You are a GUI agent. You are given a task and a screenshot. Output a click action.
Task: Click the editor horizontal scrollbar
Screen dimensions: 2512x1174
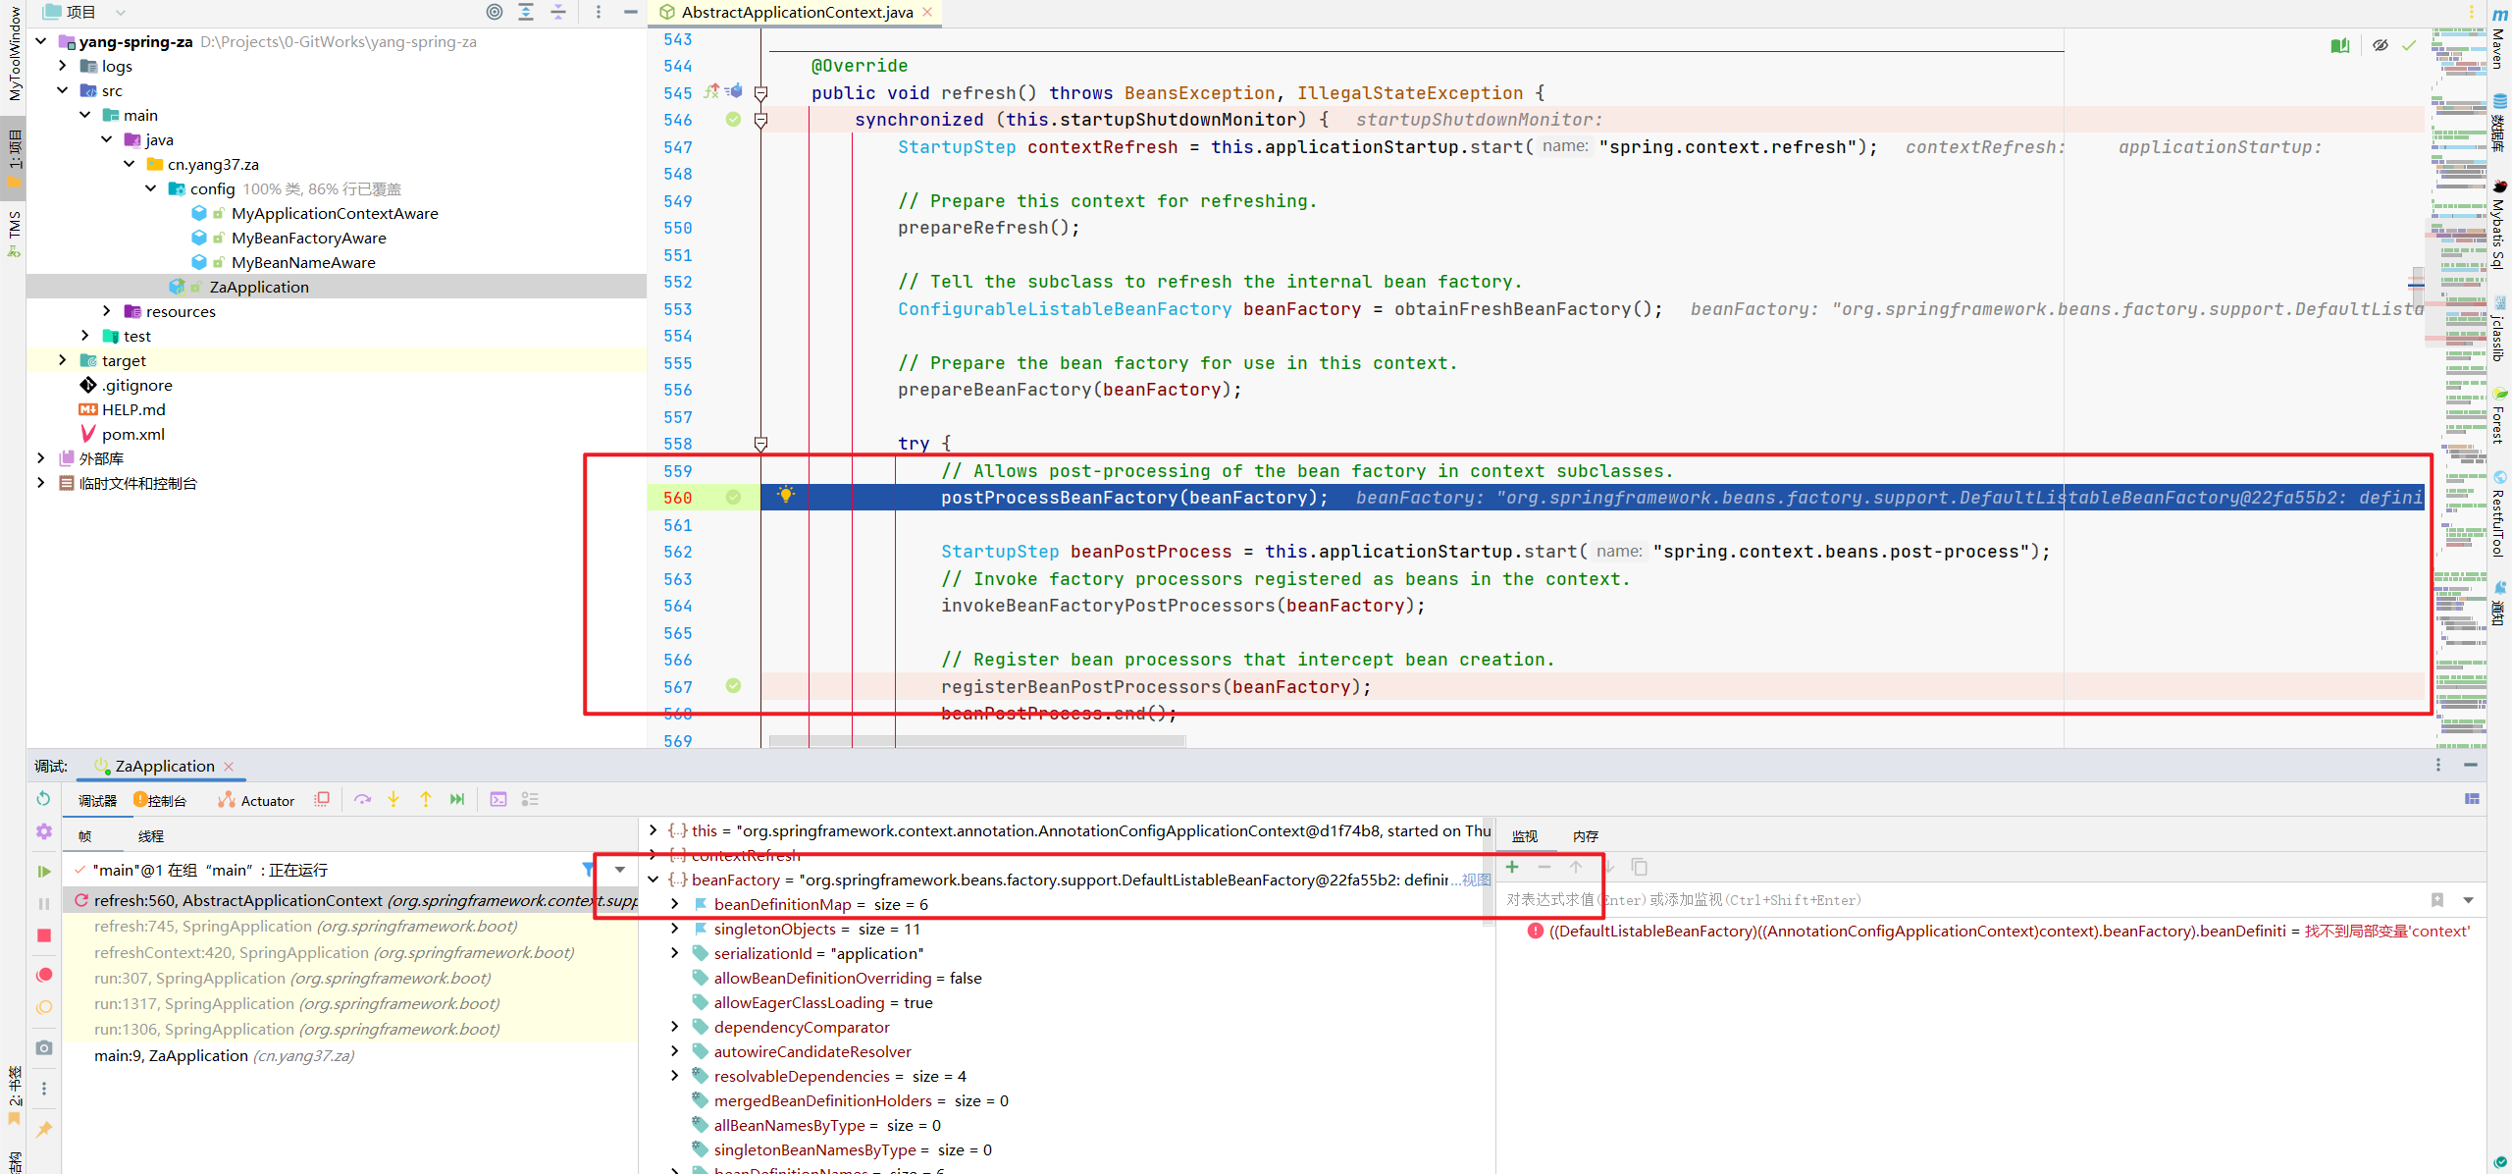(x=977, y=741)
